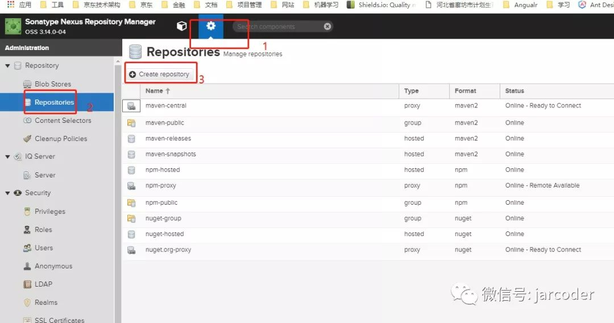614x323 pixels.
Task: Open the maven-releases repository row
Action: click(x=368, y=139)
